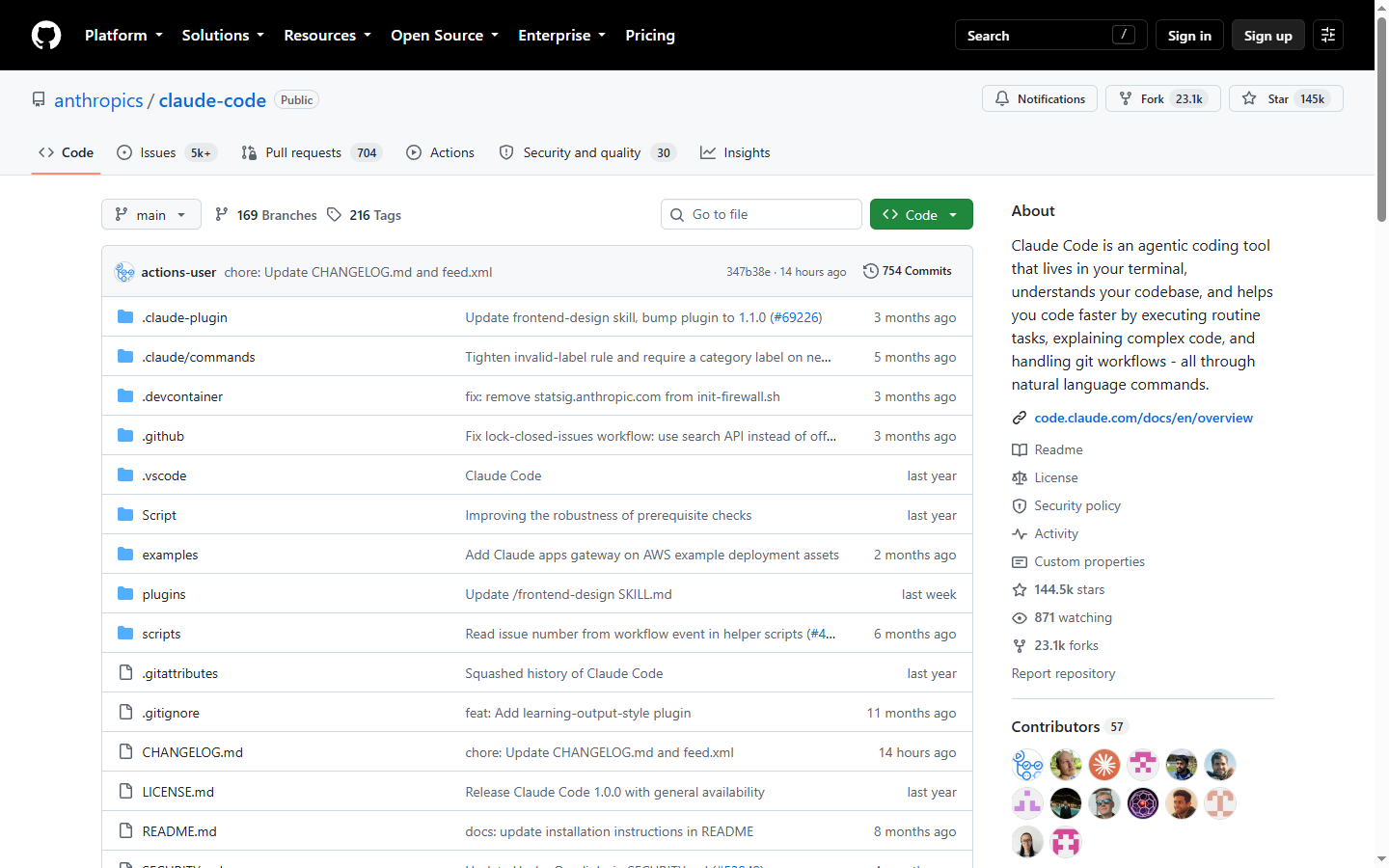1389x868 pixels.
Task: Expand the main branch dropdown
Action: coord(151,214)
